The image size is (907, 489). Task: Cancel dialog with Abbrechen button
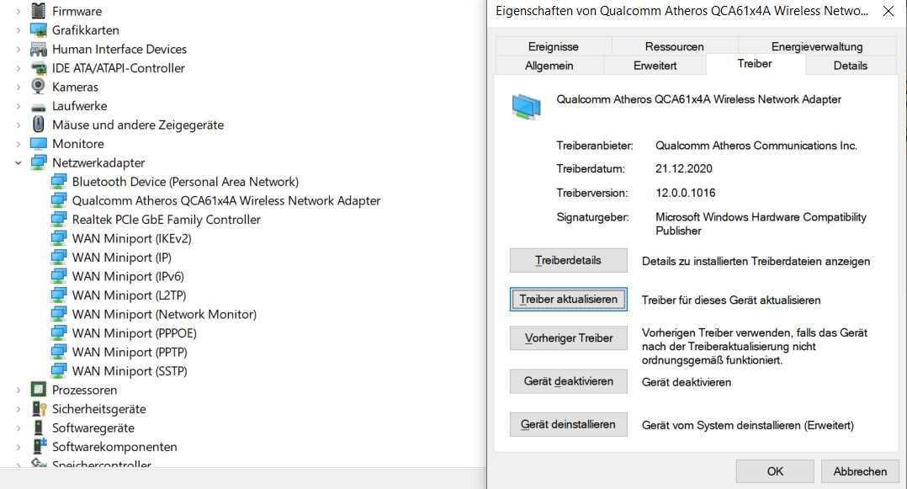[x=860, y=471]
